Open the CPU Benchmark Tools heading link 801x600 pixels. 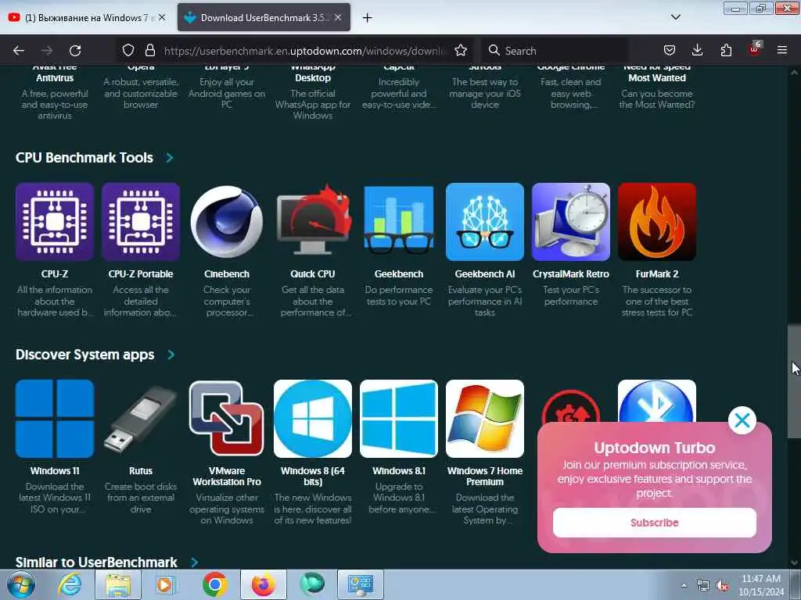click(x=84, y=158)
